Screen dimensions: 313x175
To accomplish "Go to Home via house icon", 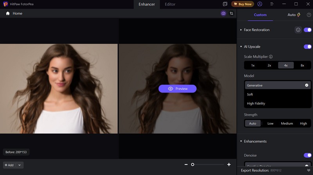I will pos(8,13).
